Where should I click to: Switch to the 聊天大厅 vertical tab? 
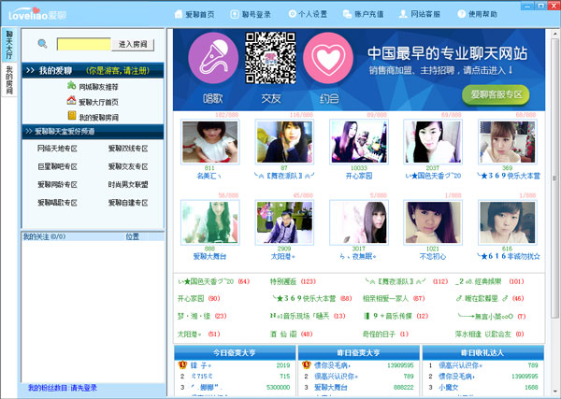pyautogui.click(x=9, y=45)
